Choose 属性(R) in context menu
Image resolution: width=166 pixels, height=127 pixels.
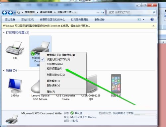(51, 92)
